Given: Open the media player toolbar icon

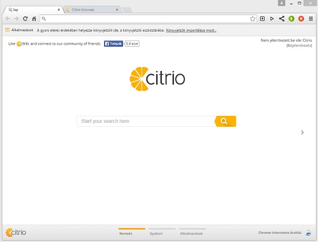Looking at the screenshot, I should pos(272,19).
